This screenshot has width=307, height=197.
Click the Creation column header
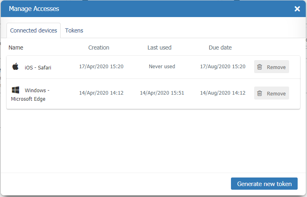[x=99, y=48]
